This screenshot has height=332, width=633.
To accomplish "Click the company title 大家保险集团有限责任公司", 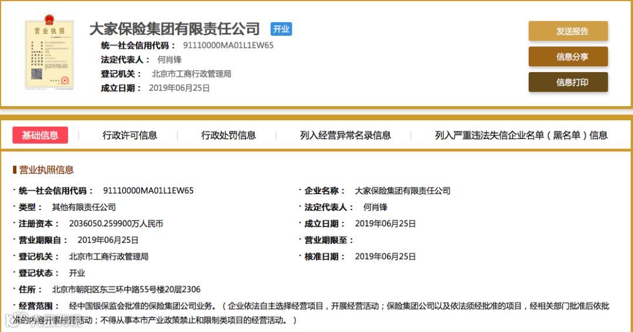I will tap(175, 29).
